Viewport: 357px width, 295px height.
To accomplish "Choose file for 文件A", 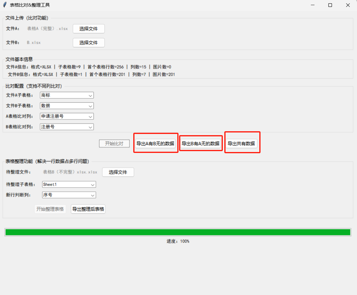I will (x=89, y=29).
